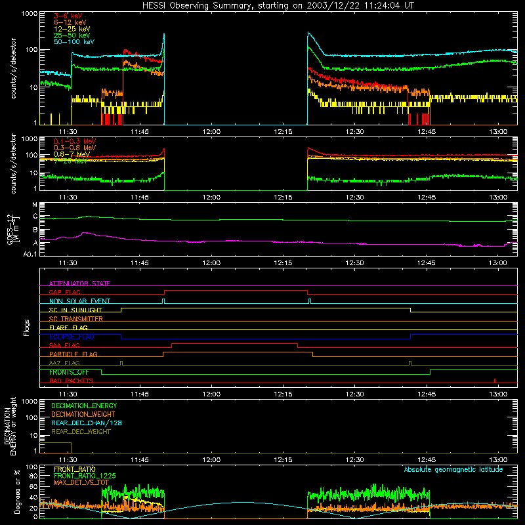The height and width of the screenshot is (525, 525).
Task: Click the 12:15 tick under the decimation panel
Action: (283, 460)
